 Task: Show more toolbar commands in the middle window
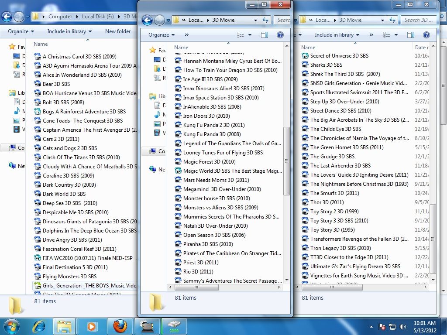187,35
